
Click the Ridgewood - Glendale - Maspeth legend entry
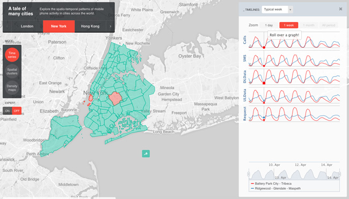(x=275, y=189)
